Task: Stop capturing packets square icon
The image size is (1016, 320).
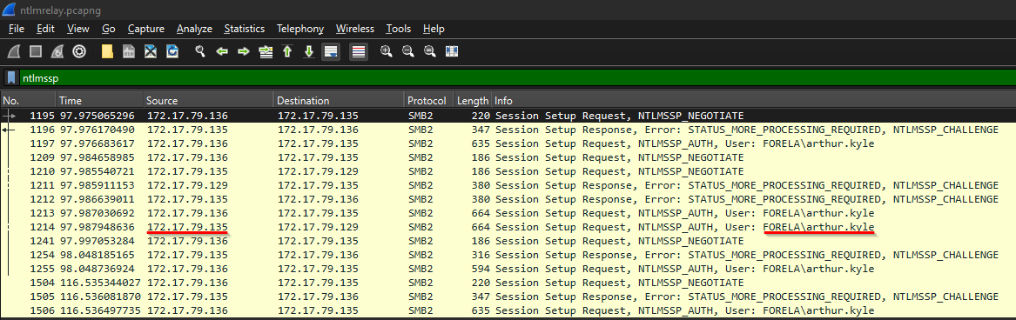Action: click(x=37, y=51)
